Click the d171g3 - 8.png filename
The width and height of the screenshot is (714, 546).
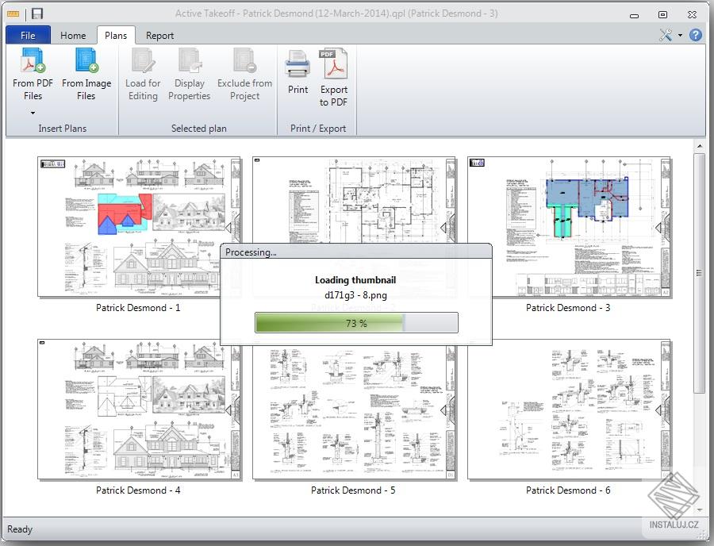pyautogui.click(x=355, y=295)
